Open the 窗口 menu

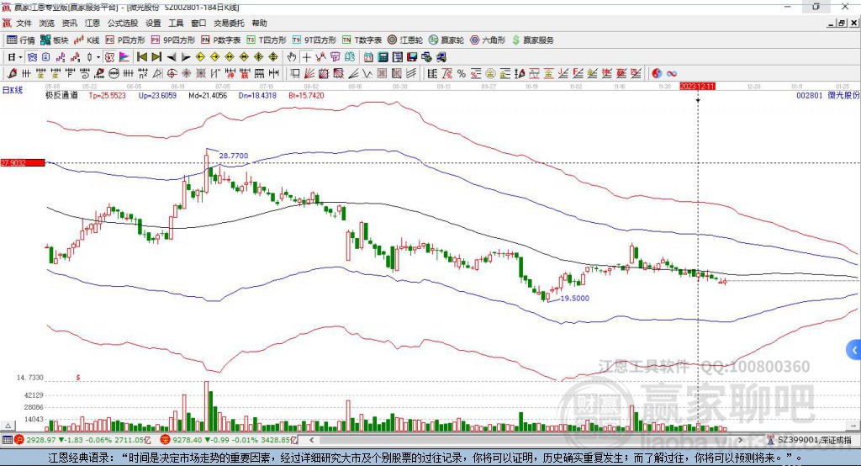pyautogui.click(x=198, y=23)
